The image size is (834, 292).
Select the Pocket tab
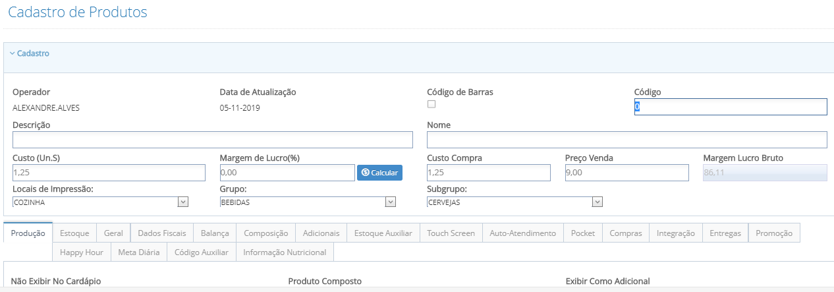pos(583,233)
